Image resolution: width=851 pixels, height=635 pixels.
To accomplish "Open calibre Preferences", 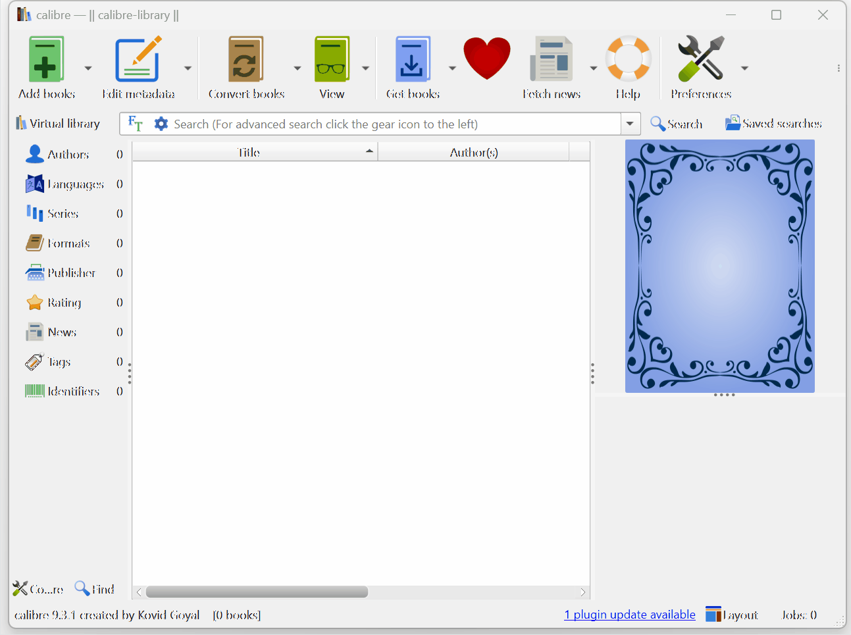I will click(x=700, y=59).
